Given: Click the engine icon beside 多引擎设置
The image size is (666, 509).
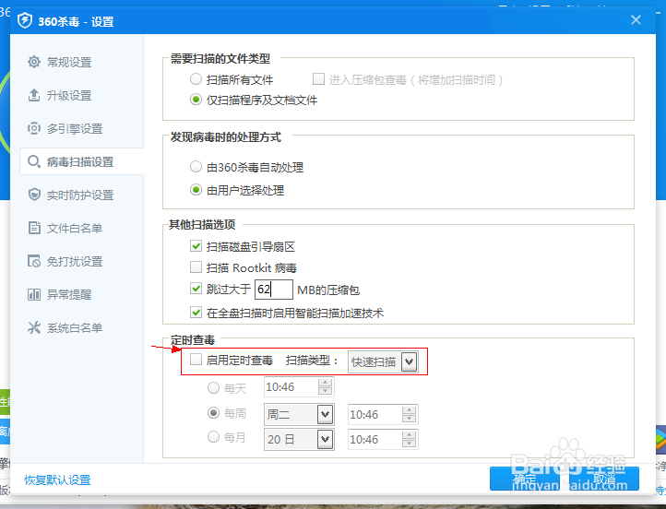Looking at the screenshot, I should 34,128.
